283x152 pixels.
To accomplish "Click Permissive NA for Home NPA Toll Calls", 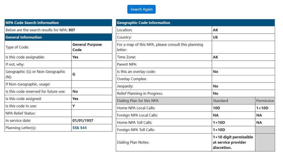I will [x=259, y=123].
